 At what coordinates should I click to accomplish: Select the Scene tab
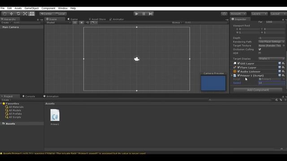(52, 19)
